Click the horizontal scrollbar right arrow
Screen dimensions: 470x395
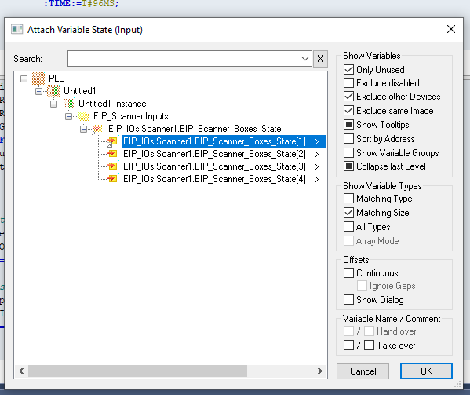tap(320, 371)
